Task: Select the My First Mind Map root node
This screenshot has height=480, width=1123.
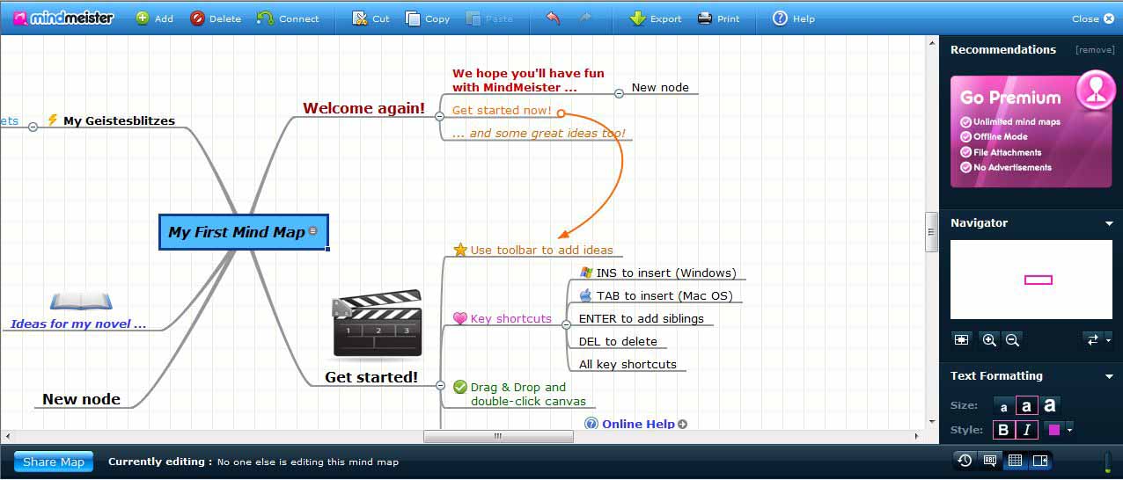Action: 244,232
